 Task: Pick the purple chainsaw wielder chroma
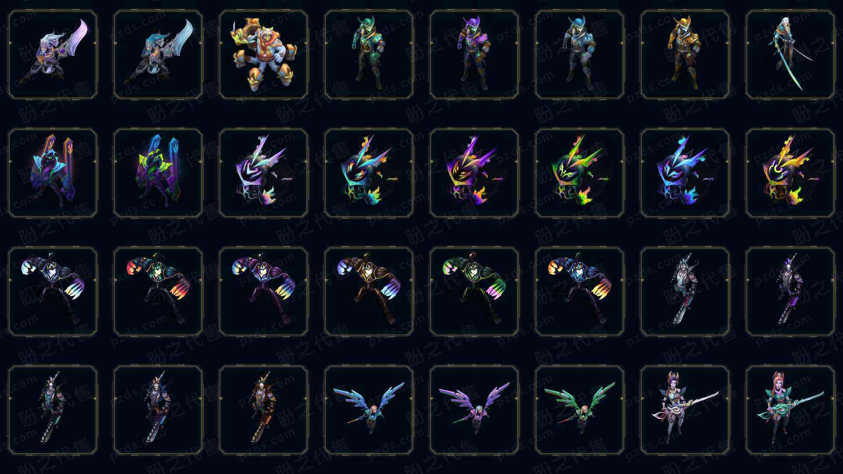point(790,291)
